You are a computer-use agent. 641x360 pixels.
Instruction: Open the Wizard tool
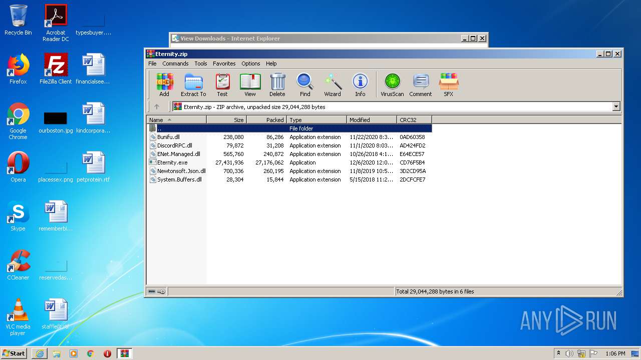(x=333, y=84)
